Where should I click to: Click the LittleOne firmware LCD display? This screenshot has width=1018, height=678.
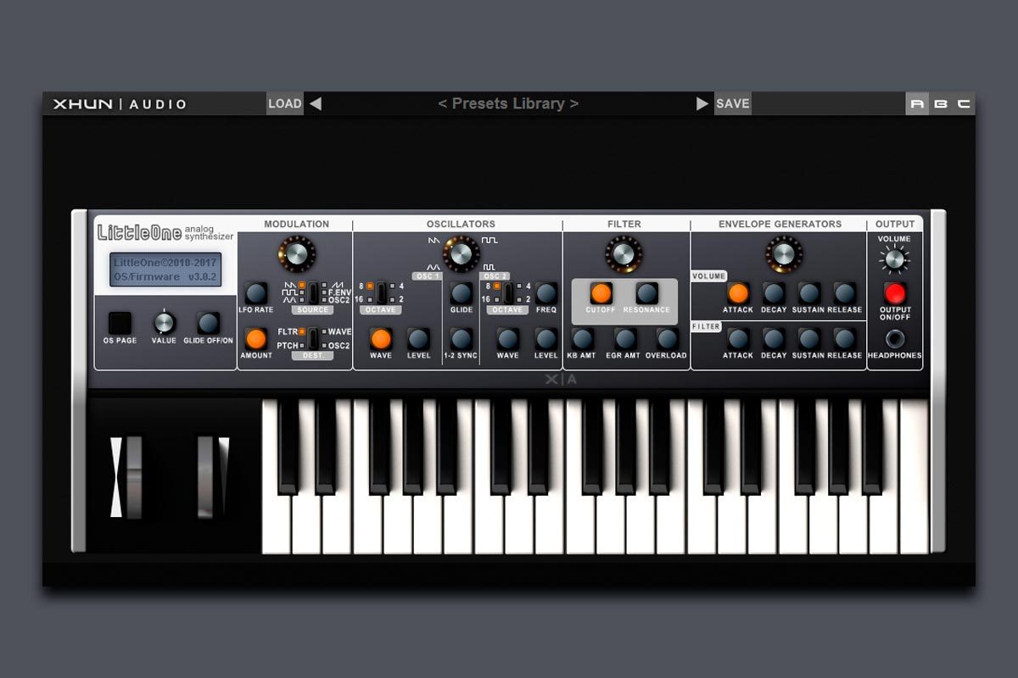point(165,270)
